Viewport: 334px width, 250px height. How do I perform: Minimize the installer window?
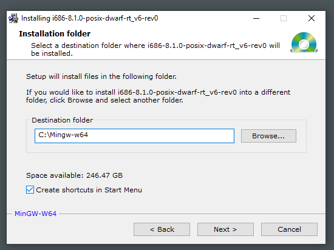pyautogui.click(x=256, y=18)
